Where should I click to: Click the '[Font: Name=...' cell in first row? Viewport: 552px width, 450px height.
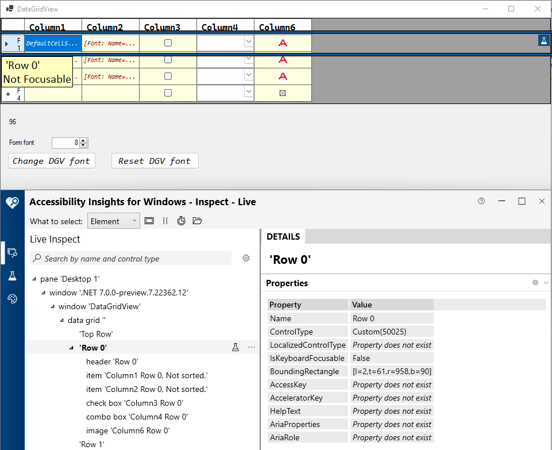(110, 43)
